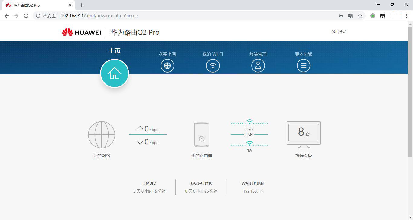The width and height of the screenshot is (413, 220).
Task: Bookmark this page with star icon
Action: coord(360,16)
